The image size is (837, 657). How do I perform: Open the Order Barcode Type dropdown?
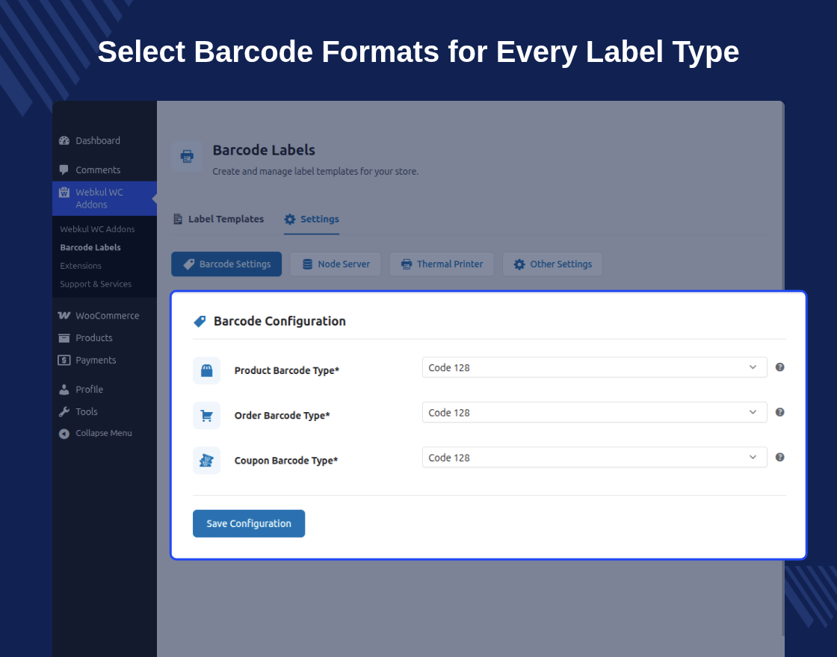[x=594, y=412]
